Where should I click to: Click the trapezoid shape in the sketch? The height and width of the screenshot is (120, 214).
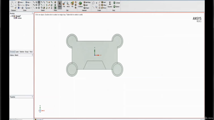(x=95, y=65)
